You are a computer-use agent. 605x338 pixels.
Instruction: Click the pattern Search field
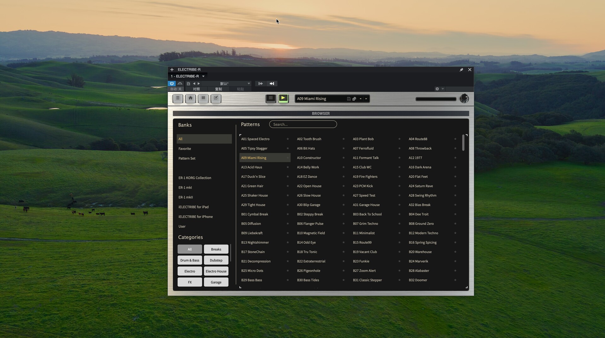[x=303, y=124]
